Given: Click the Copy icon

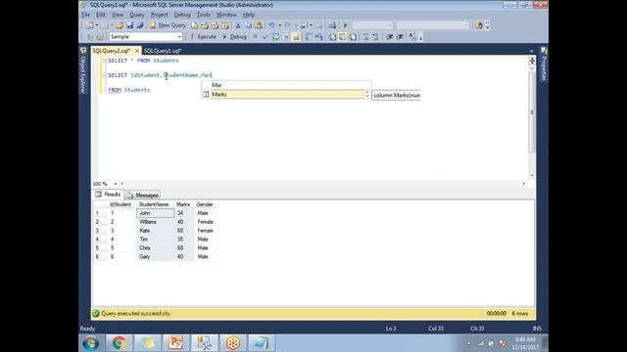Looking at the screenshot, I should coord(248,25).
